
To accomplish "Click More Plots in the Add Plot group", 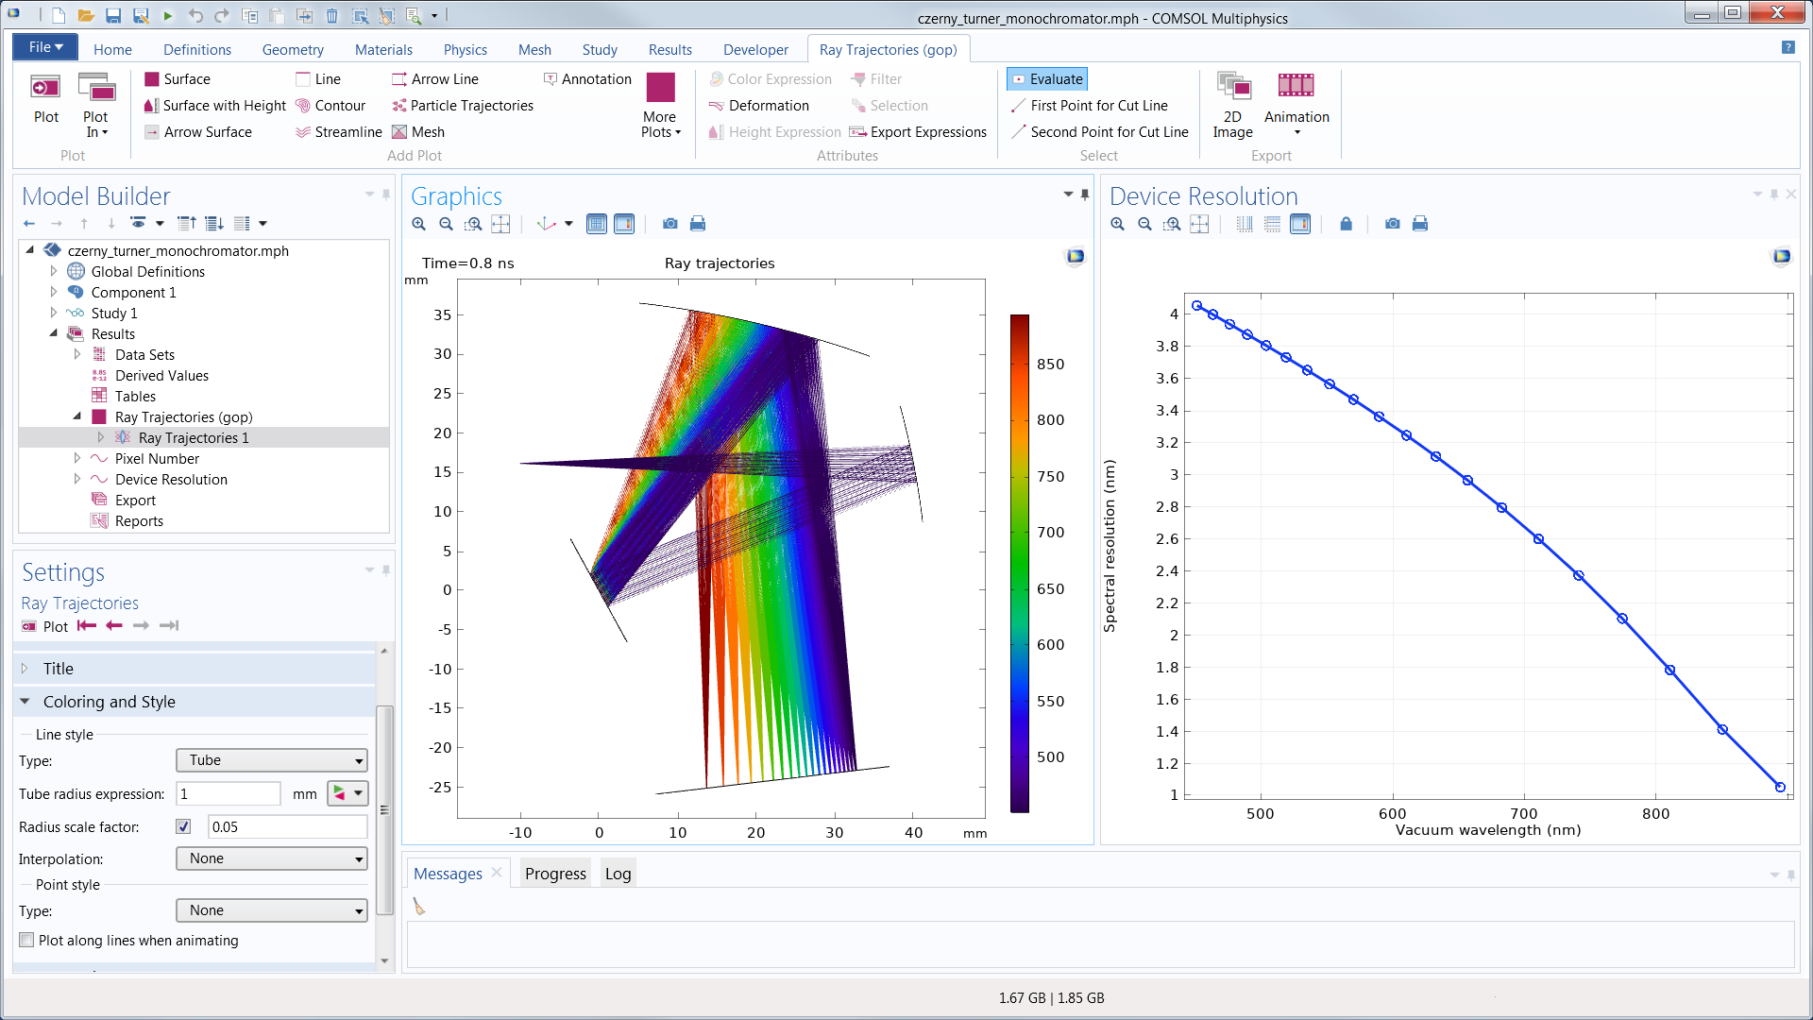I will click(659, 104).
